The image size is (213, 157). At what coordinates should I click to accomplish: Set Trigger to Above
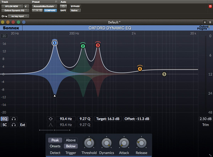coord(71,140)
